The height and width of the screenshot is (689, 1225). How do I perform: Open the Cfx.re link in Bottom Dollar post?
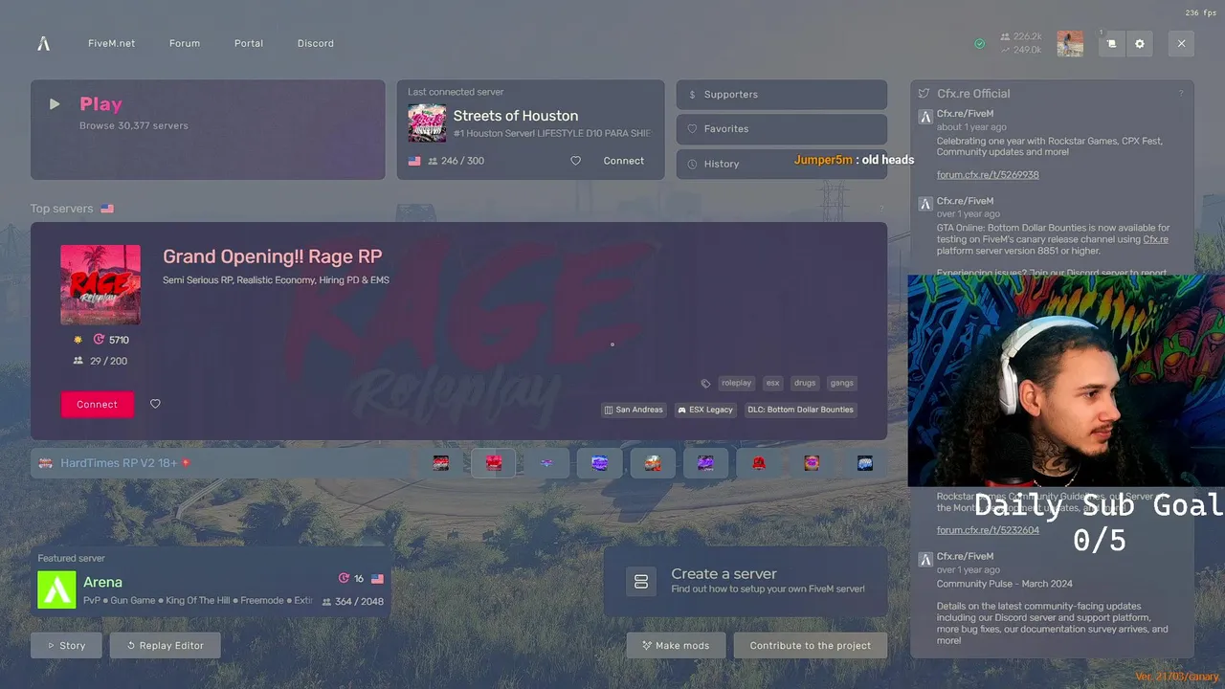coord(1155,239)
